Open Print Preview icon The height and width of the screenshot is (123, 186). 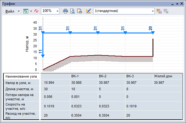[x=73, y=11]
